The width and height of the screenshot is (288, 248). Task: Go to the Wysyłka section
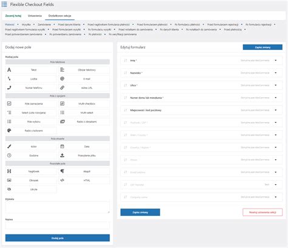26,24
